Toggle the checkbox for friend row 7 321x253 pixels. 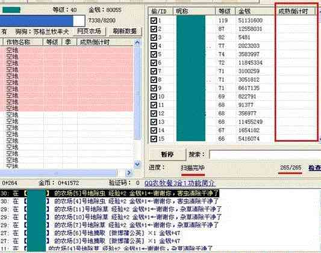[154, 72]
